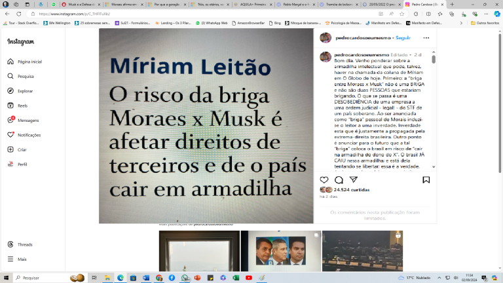503x283 pixels.
Task: Click Criar to create a post
Action: click(x=22, y=149)
